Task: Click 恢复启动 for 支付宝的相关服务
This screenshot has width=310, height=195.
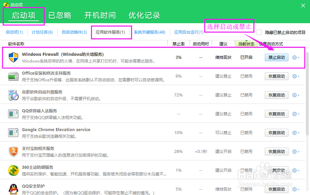Action: pyautogui.click(x=277, y=152)
